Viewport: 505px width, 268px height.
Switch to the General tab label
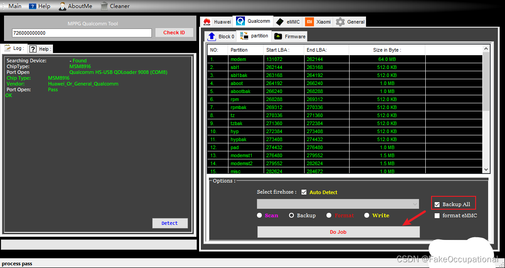pos(356,22)
